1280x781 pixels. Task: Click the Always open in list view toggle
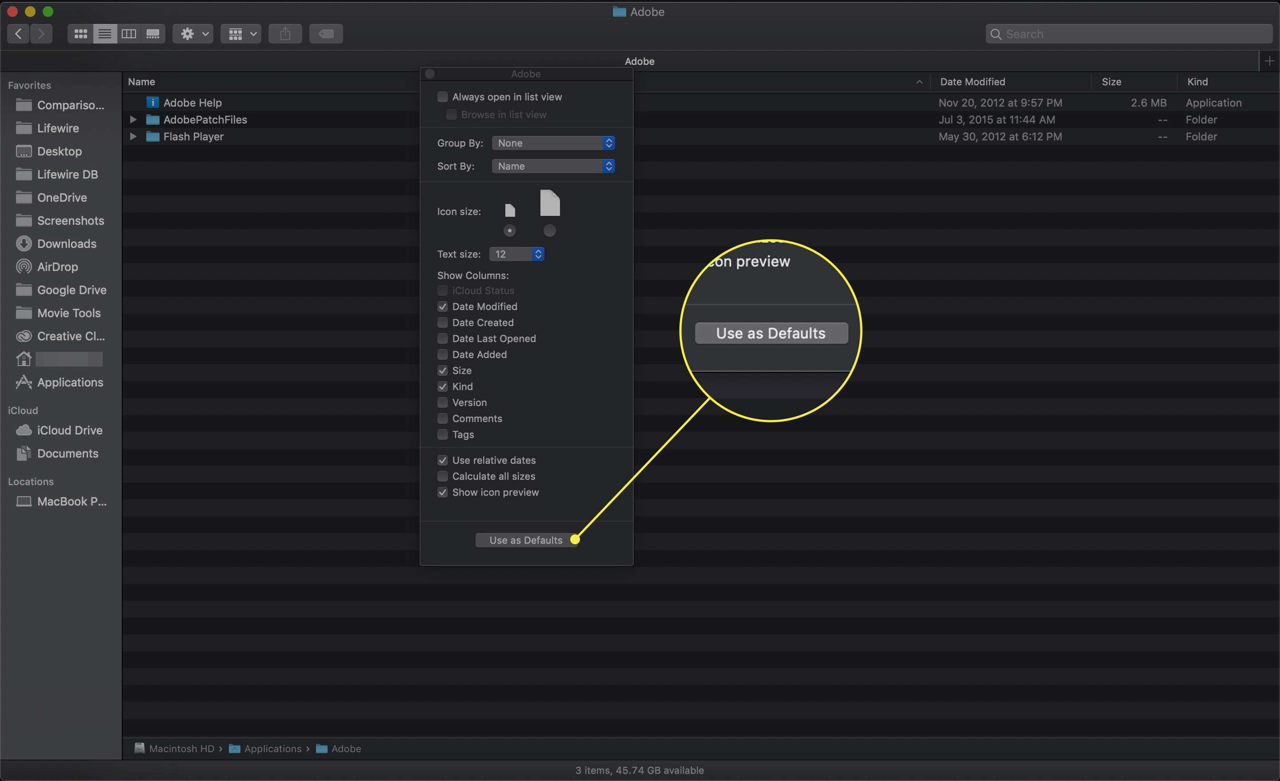[442, 98]
